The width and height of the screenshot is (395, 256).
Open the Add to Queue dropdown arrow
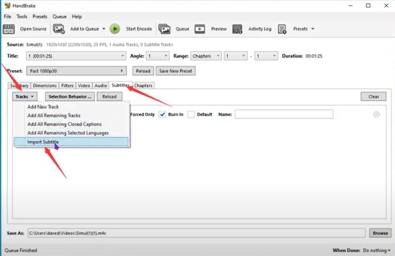pyautogui.click(x=104, y=29)
